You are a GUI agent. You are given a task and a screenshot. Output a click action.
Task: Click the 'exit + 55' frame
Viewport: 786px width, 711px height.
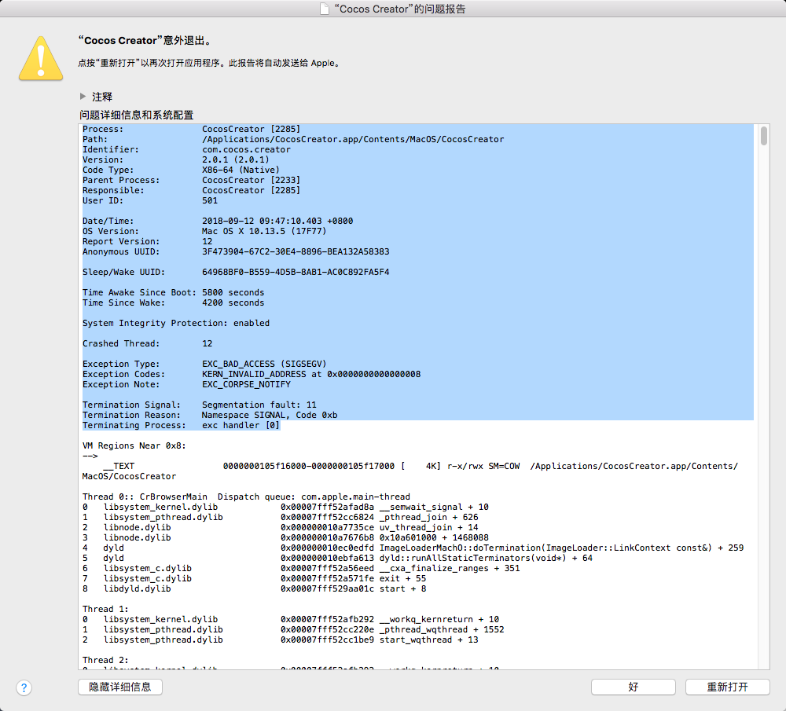pyautogui.click(x=254, y=579)
